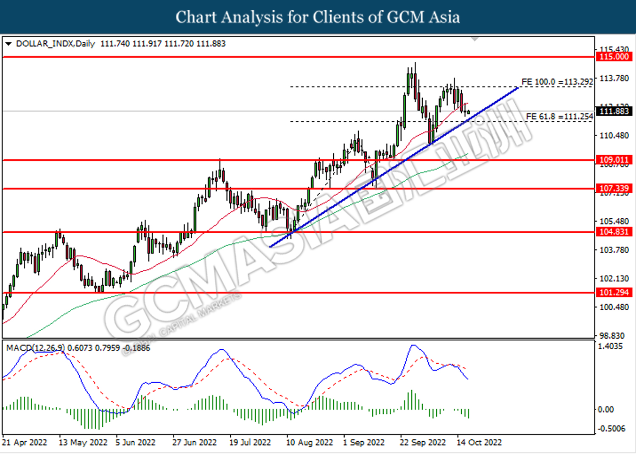Select the FE 61.8 =111.254 label
The width and height of the screenshot is (636, 454).
pos(560,117)
